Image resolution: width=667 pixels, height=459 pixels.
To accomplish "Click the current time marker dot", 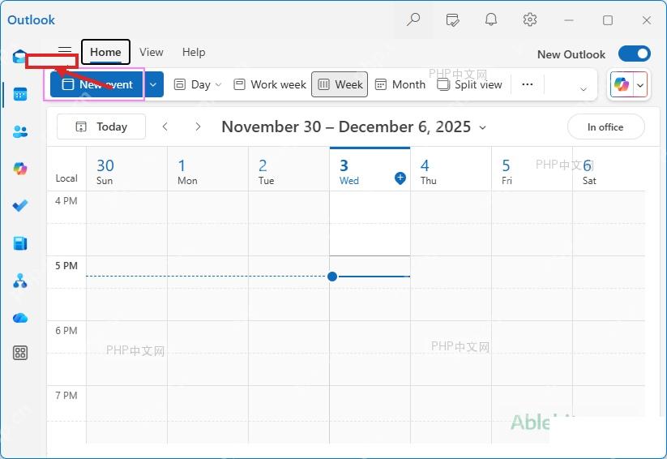I will [332, 277].
